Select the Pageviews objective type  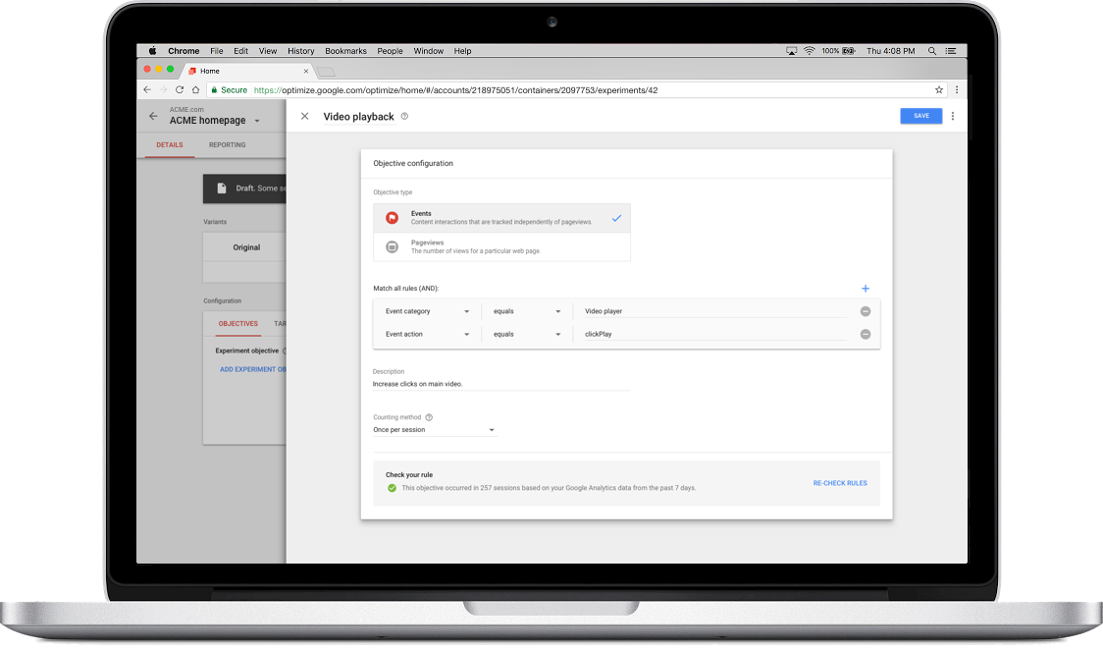(x=501, y=247)
